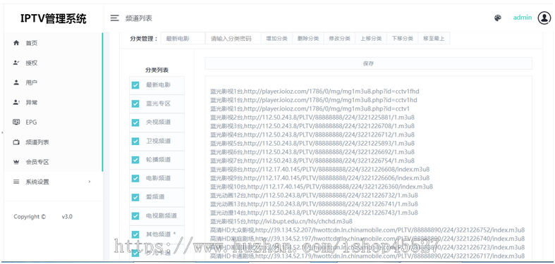Click the 蓝光动漫14台 channel line

(x=314, y=213)
